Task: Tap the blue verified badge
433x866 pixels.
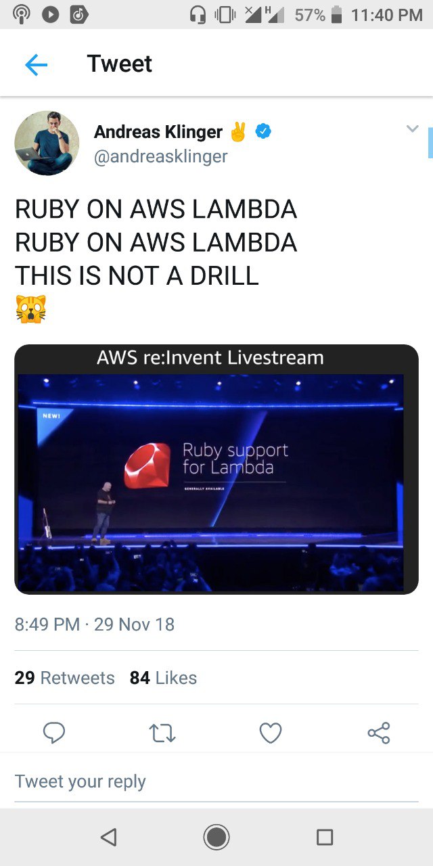Action: click(x=263, y=131)
